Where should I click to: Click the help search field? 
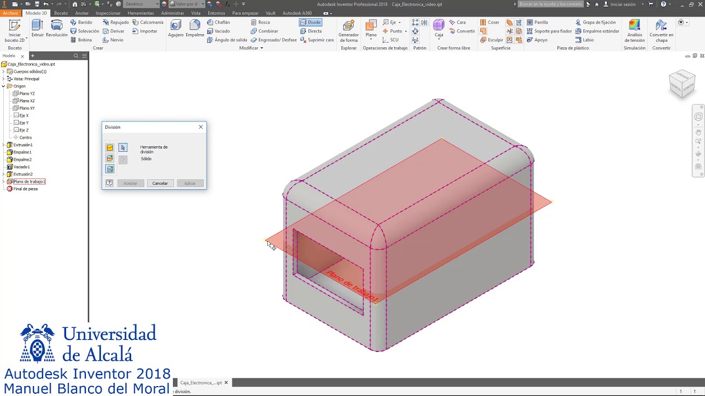551,4
